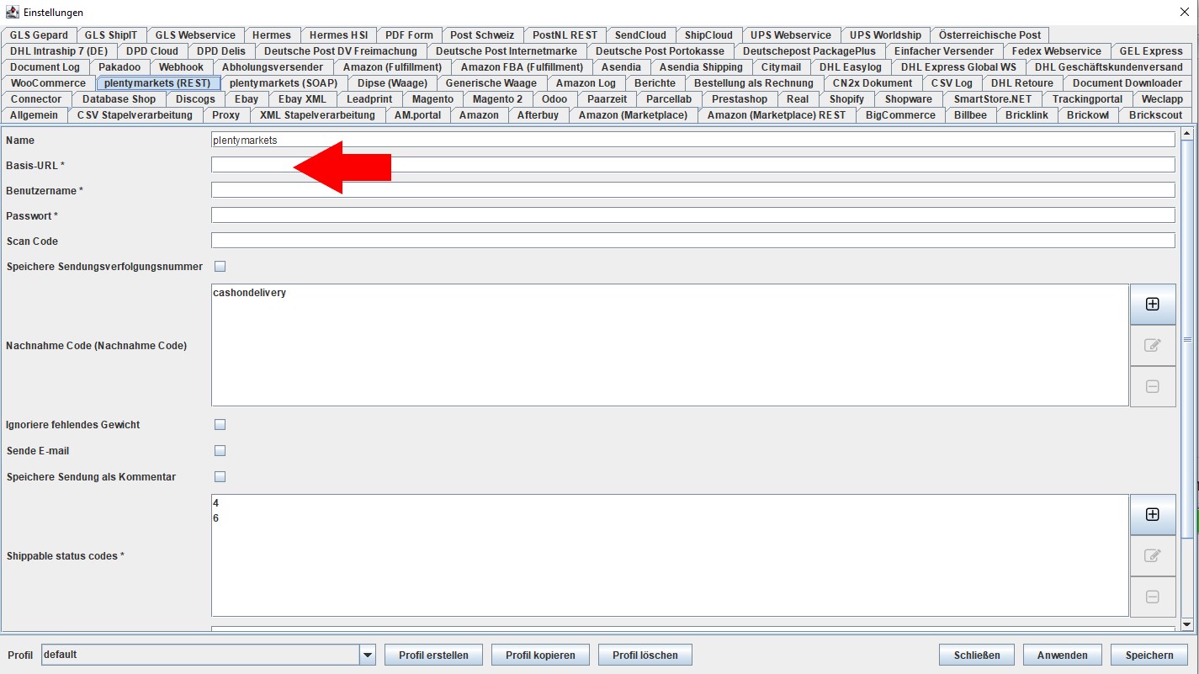
Task: Open the Allgemein tab
Action: click(x=34, y=115)
